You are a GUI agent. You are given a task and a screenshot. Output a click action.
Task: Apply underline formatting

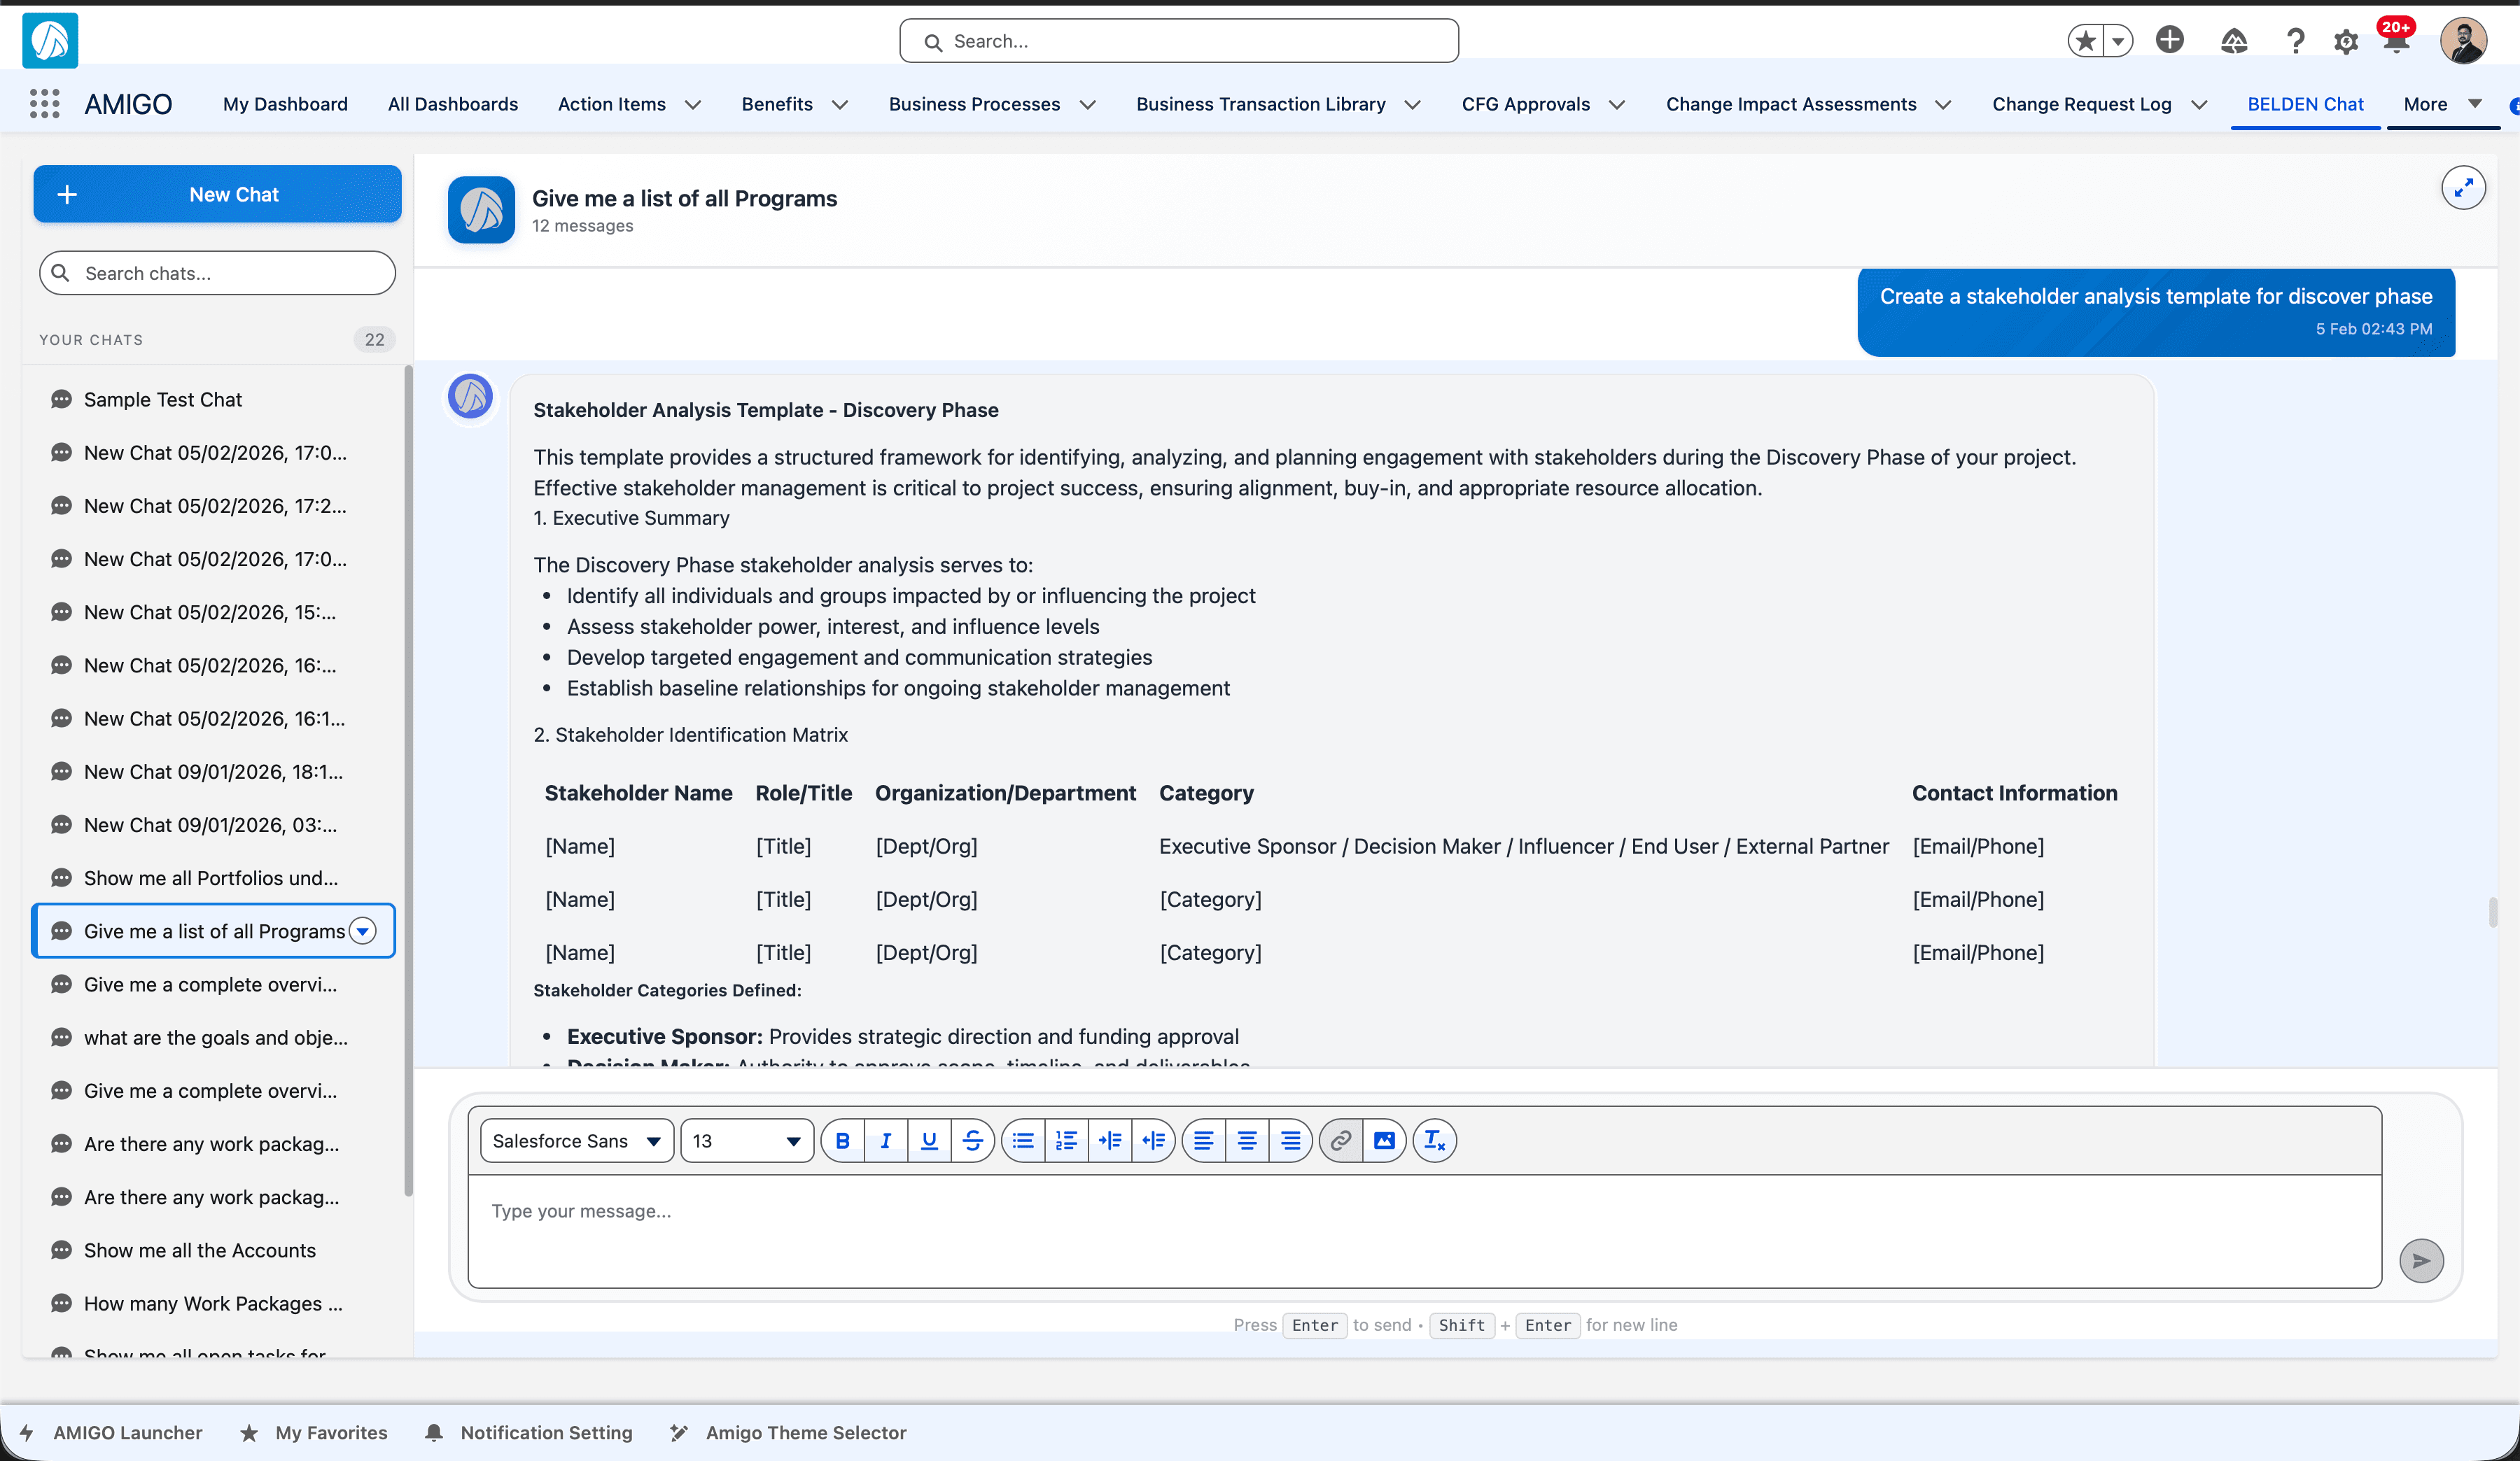coord(929,1141)
